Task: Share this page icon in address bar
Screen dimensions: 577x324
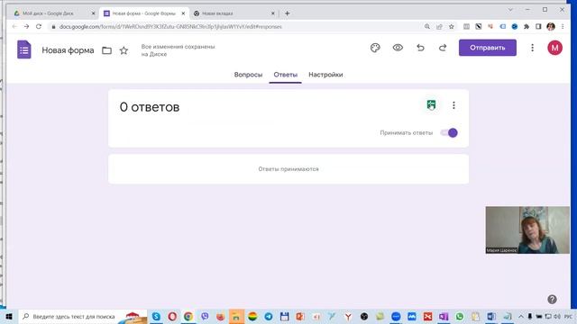Action: (x=439, y=26)
